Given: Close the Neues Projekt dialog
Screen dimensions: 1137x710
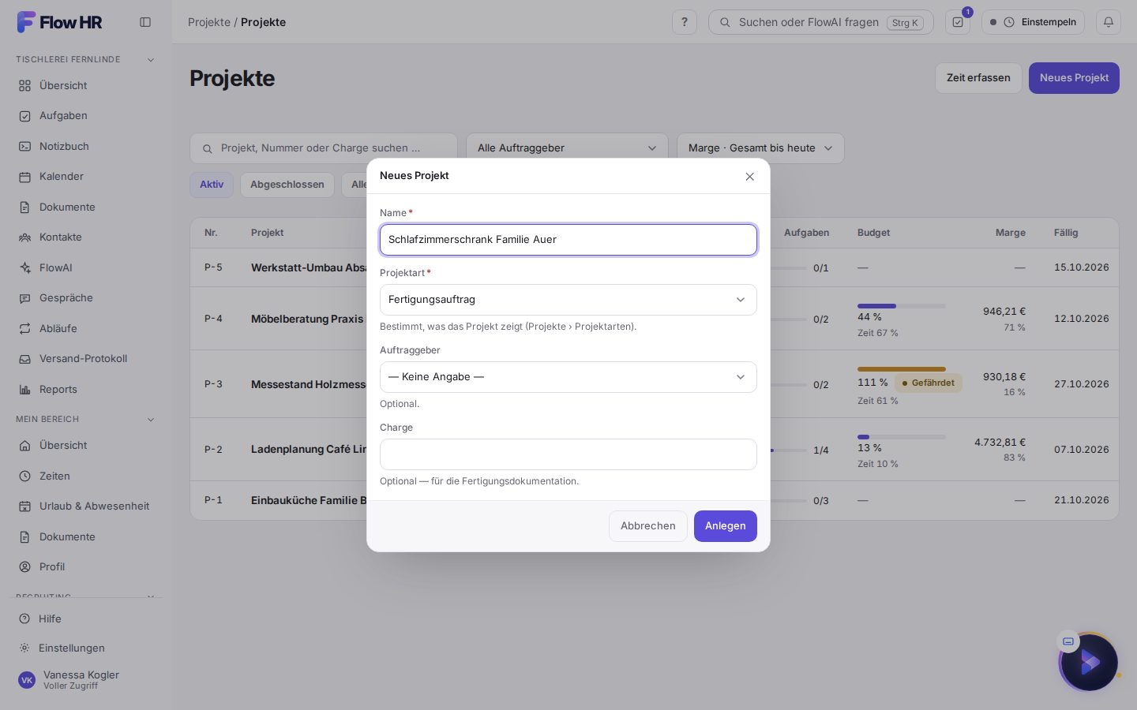Looking at the screenshot, I should click(x=750, y=177).
